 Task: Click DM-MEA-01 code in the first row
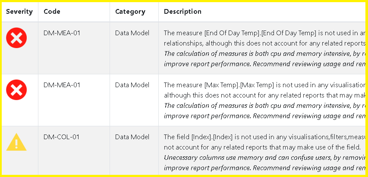tap(62, 33)
